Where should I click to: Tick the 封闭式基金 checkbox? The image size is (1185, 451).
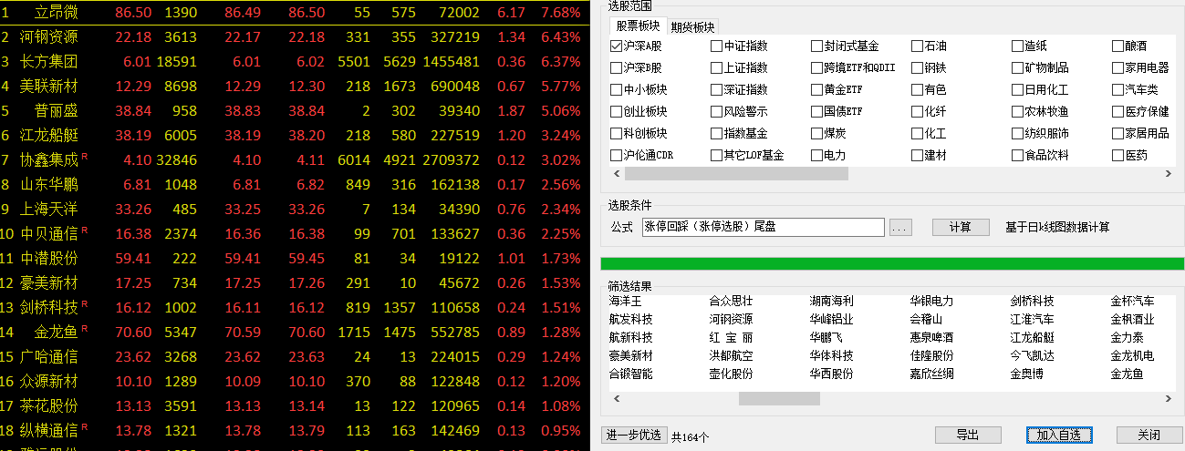(x=817, y=46)
